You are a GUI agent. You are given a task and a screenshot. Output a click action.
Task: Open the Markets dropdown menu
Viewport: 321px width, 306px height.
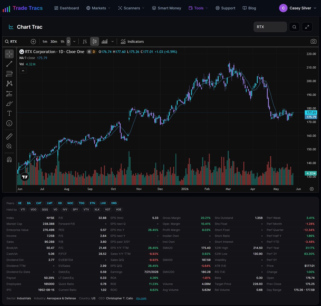[98, 8]
